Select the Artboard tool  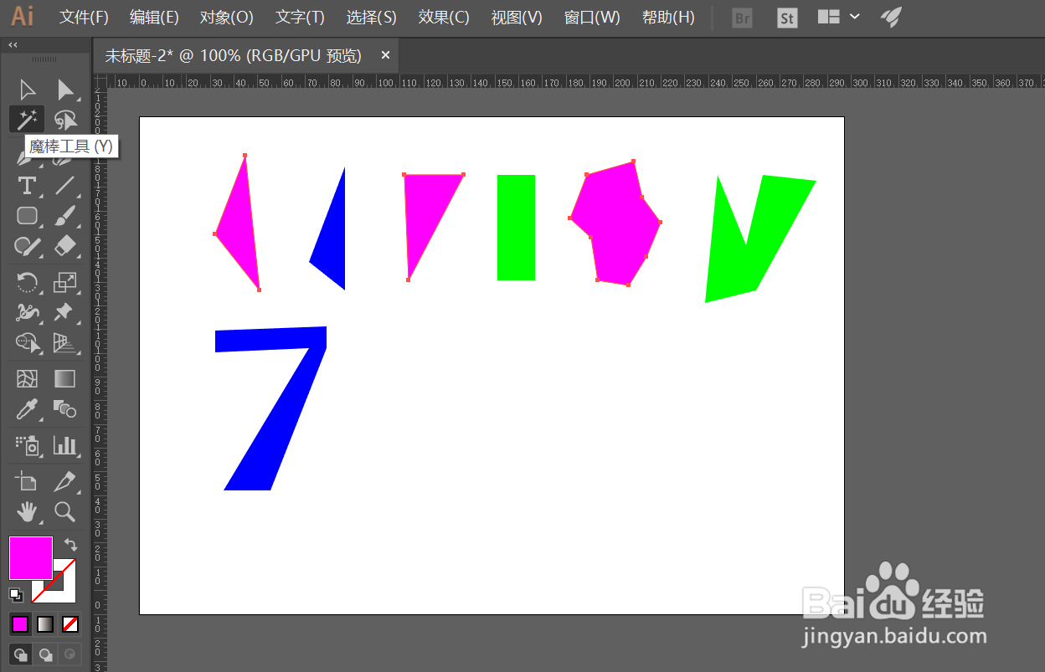pyautogui.click(x=28, y=481)
